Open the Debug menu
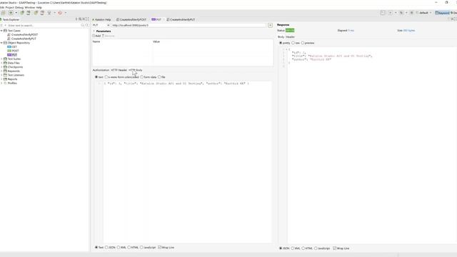The width and height of the screenshot is (457, 257). (19, 7)
